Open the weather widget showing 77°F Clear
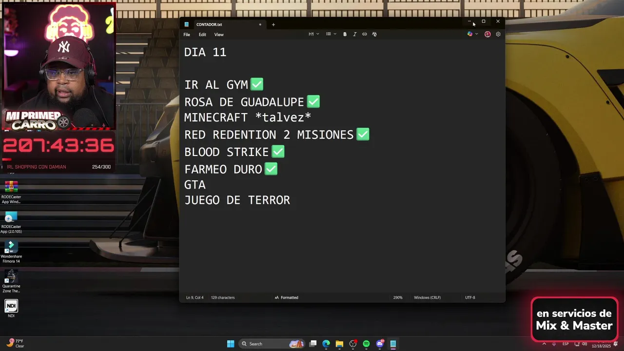 click(x=16, y=344)
